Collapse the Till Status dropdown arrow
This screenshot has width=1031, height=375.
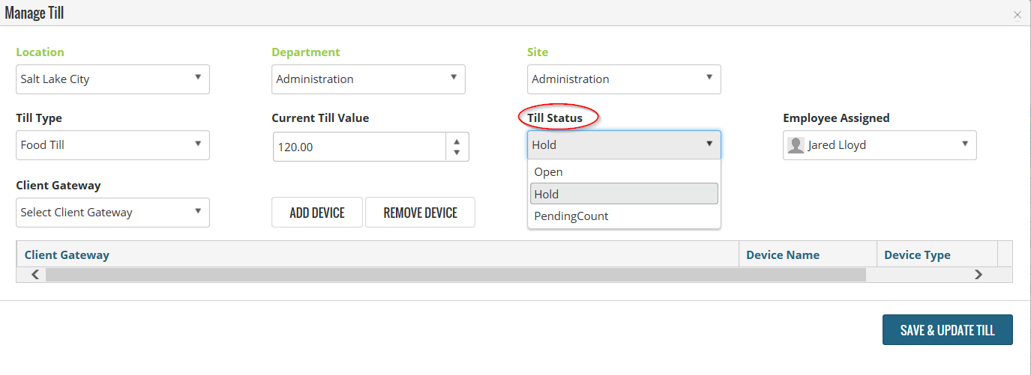[x=709, y=144]
